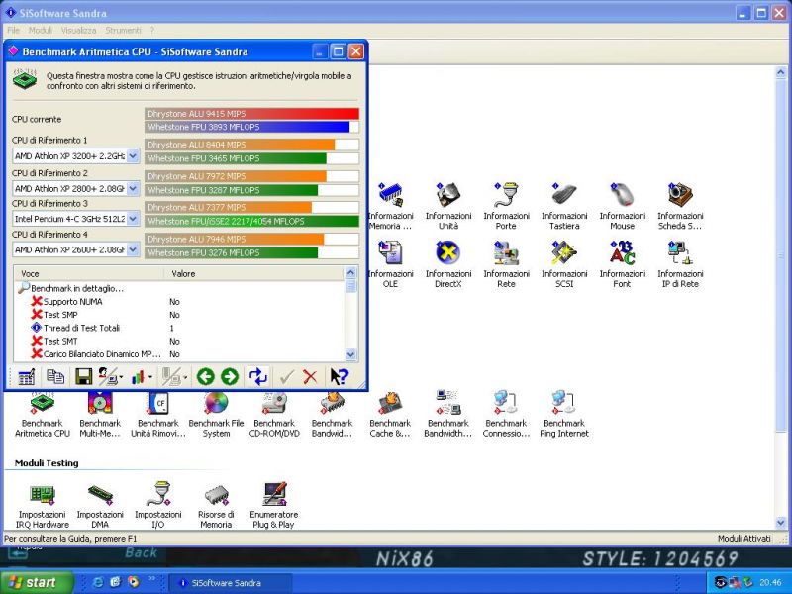Open Benchmark File System module

tap(216, 415)
